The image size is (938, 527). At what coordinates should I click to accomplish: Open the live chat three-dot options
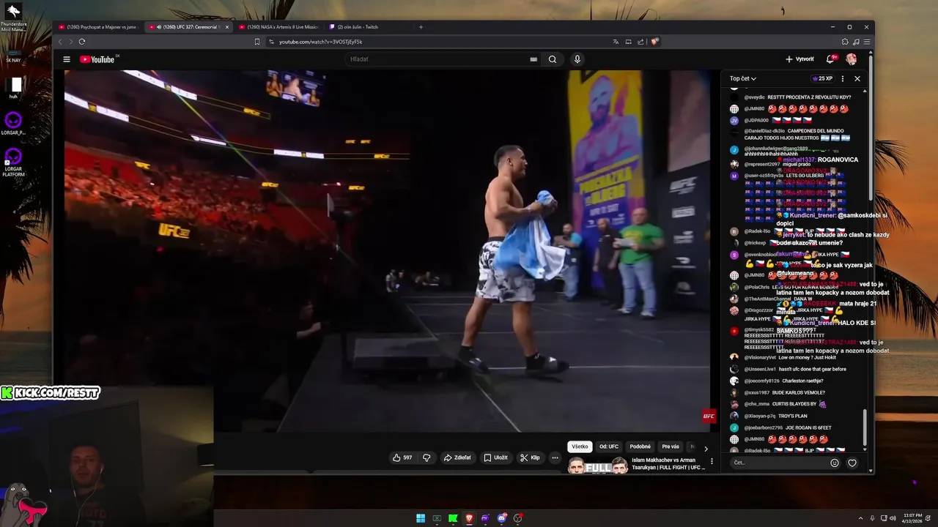coord(843,78)
